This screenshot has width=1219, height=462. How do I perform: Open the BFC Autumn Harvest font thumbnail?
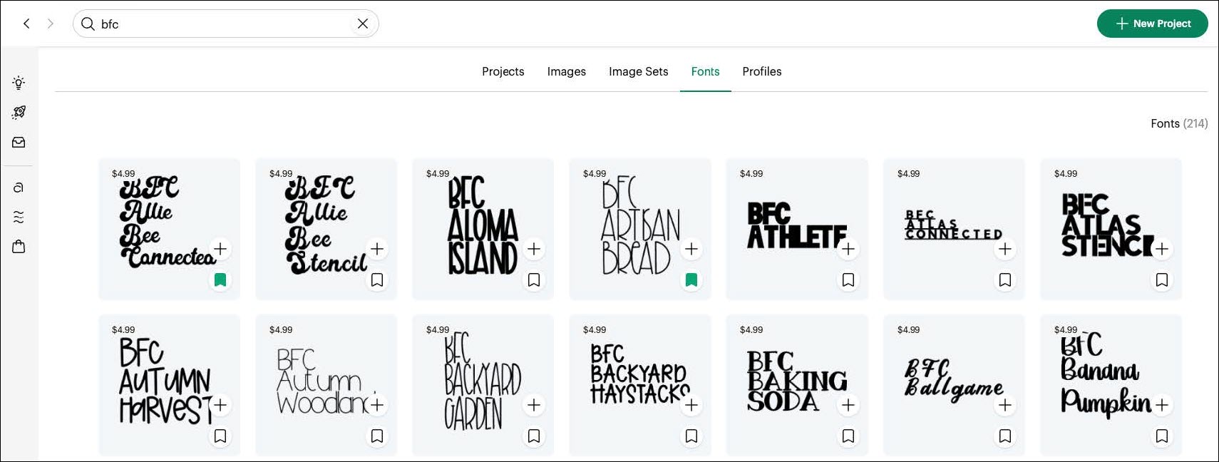coord(163,378)
